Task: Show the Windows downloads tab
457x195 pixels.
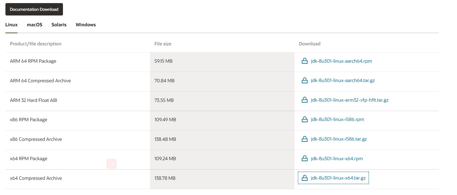Action: click(86, 25)
